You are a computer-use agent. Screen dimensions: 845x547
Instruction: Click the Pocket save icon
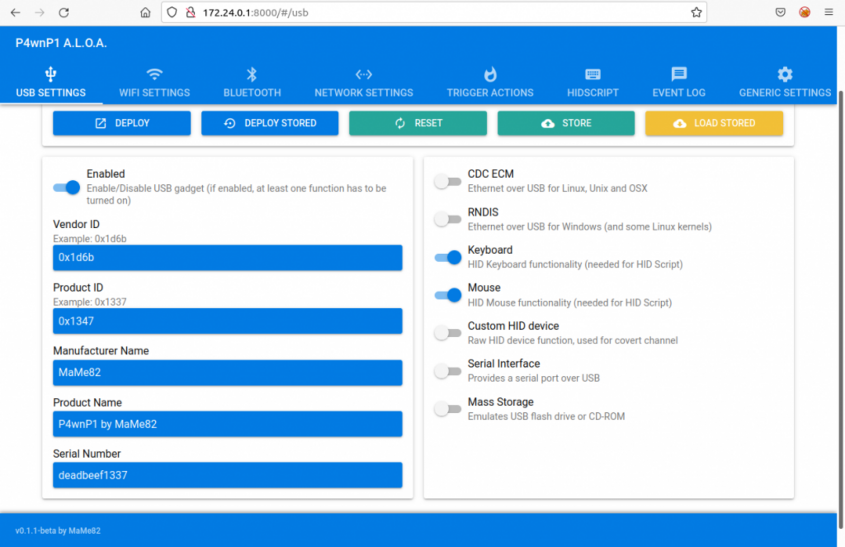tap(780, 12)
